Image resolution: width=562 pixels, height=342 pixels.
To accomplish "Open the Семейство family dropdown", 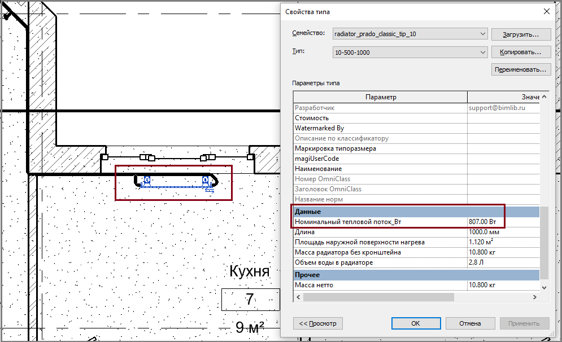I will point(409,34).
